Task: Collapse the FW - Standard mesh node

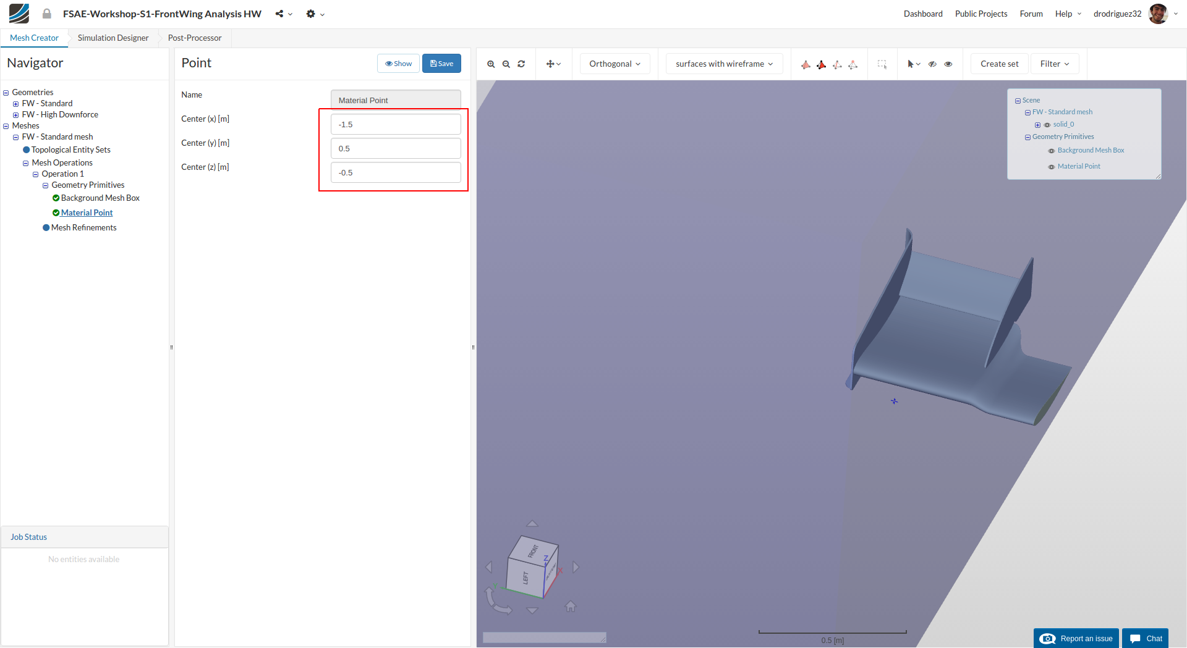Action: tap(16, 137)
